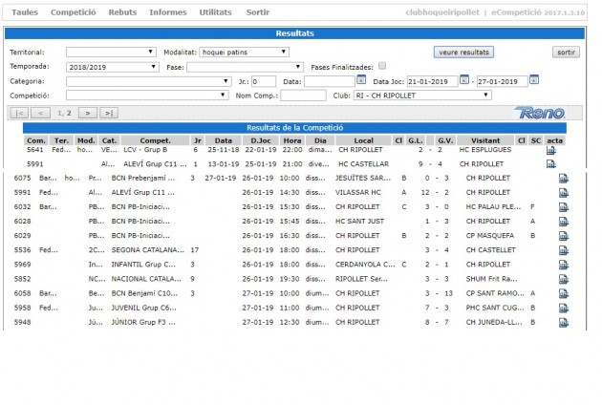Click the veure resultats button

click(x=463, y=53)
